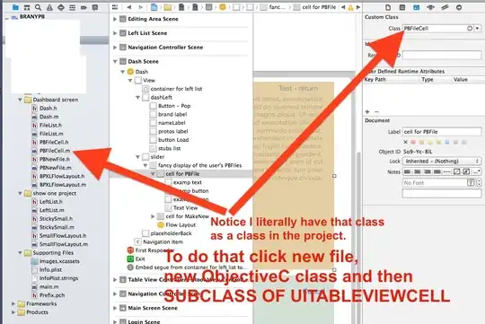Viewport: 485px width, 324px height.
Task: Collapse the slider view
Action: pos(138,157)
